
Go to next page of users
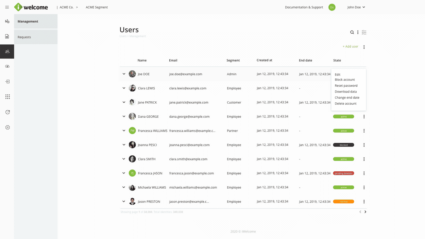[365, 212]
